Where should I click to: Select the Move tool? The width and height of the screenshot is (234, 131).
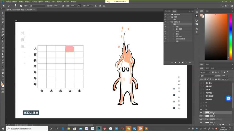click(3, 13)
